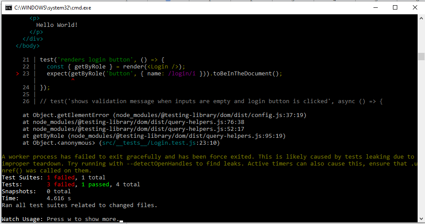Close the command prompt window
Image resolution: width=425 pixels, height=224 pixels.
click(x=415, y=7)
